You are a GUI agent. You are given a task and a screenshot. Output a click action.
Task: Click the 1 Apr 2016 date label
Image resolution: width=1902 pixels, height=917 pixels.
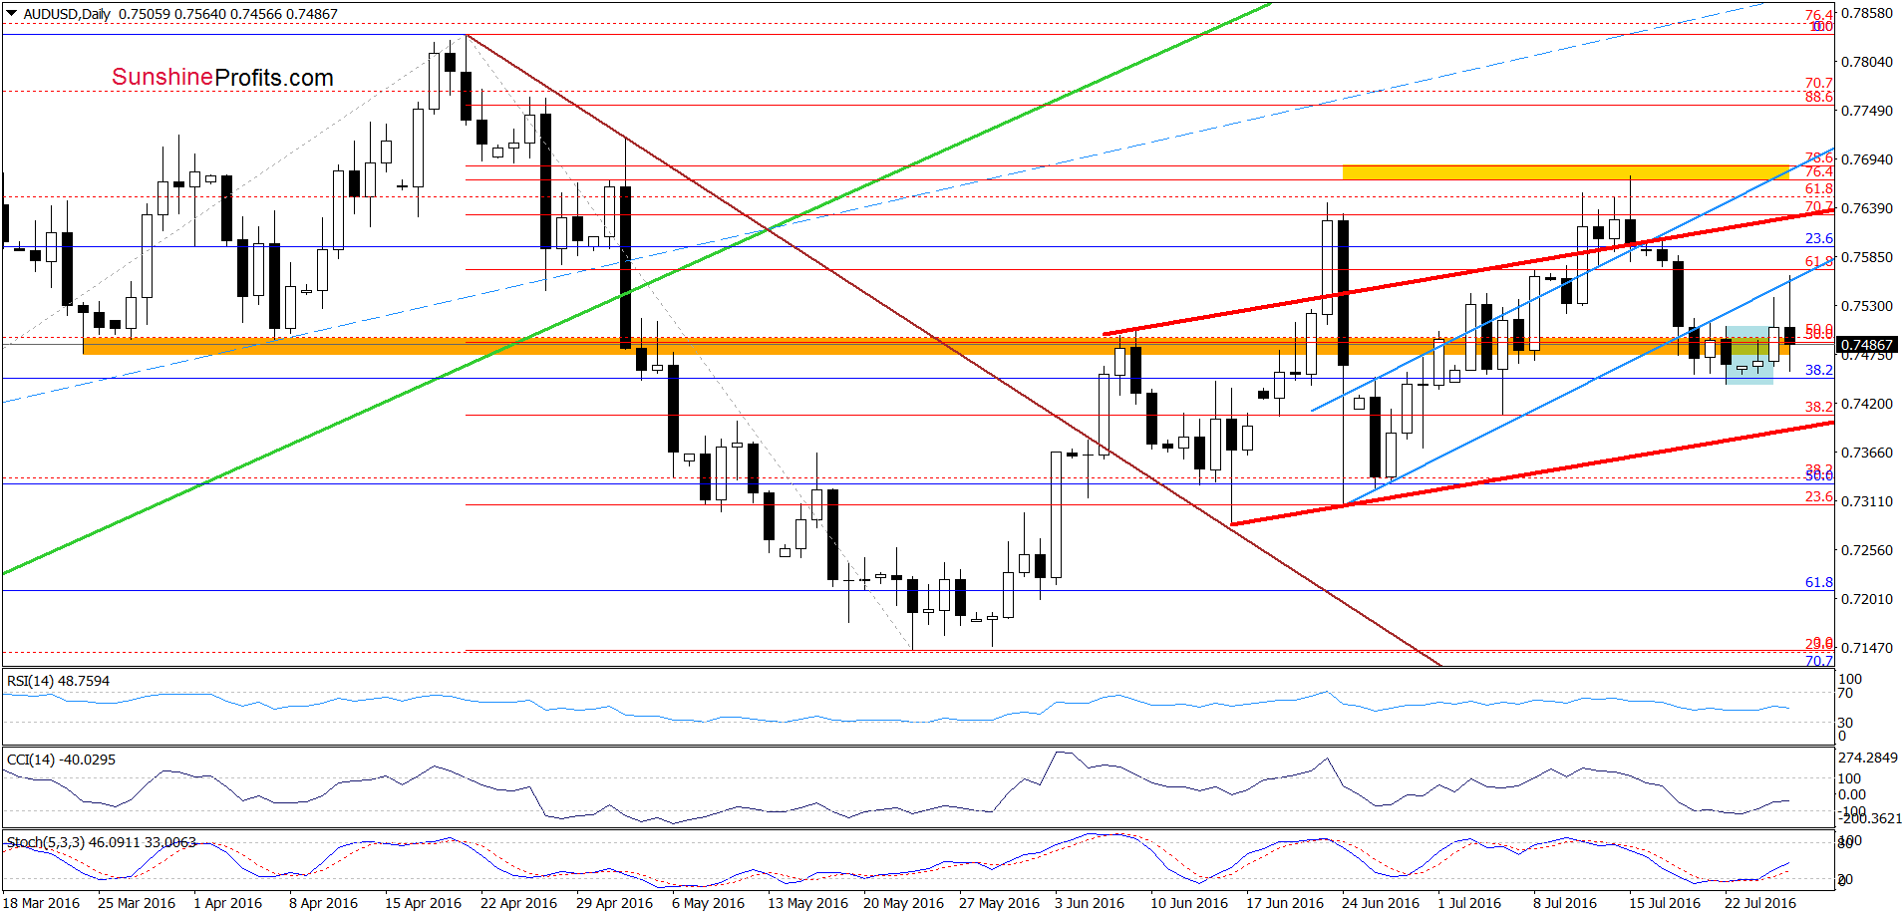click(228, 903)
